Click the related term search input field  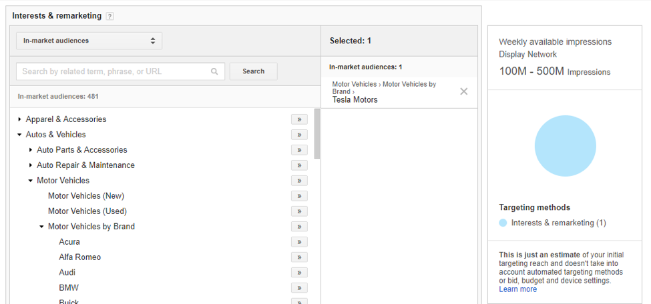[115, 71]
